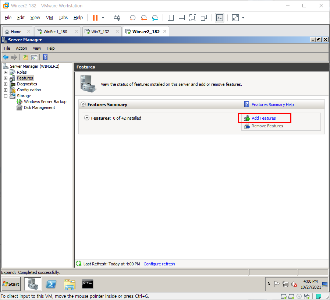Click the stretch guest icon
The height and width of the screenshot is (300, 330).
coord(235,18)
